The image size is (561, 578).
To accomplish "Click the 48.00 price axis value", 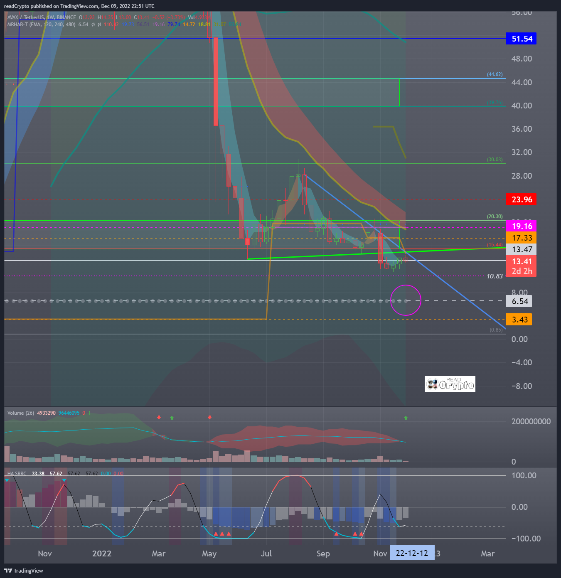I will [x=522, y=59].
